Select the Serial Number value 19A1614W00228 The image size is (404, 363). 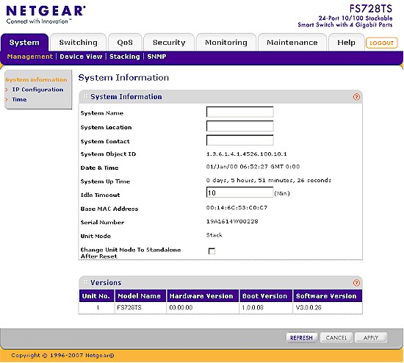[x=232, y=221]
